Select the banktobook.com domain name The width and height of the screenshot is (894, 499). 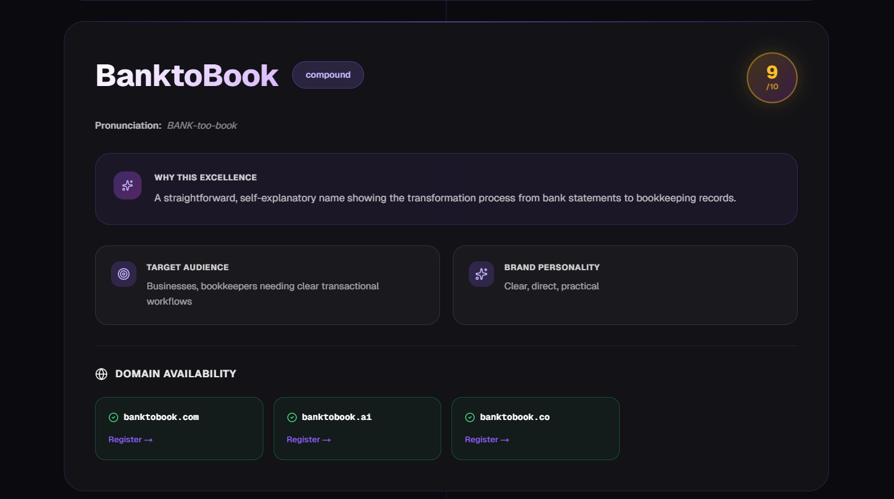click(x=161, y=417)
